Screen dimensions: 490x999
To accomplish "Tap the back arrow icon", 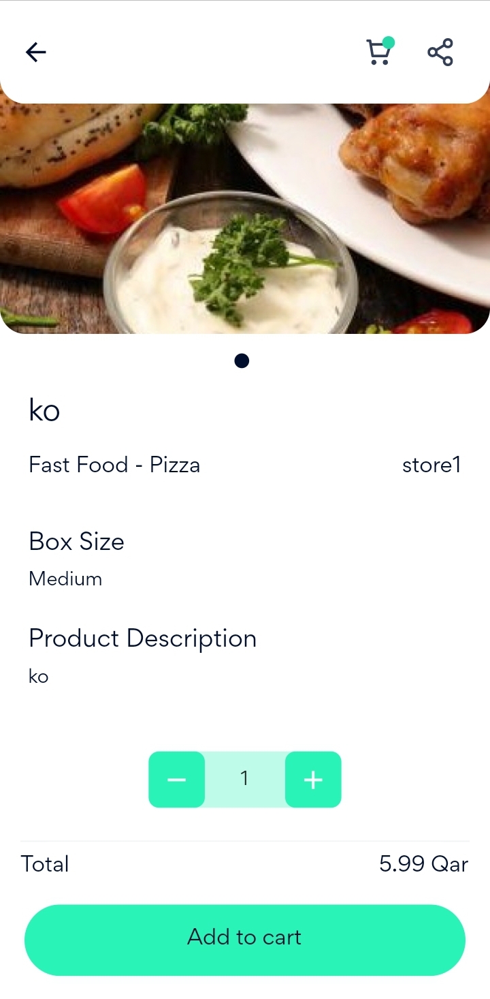I will click(x=36, y=52).
